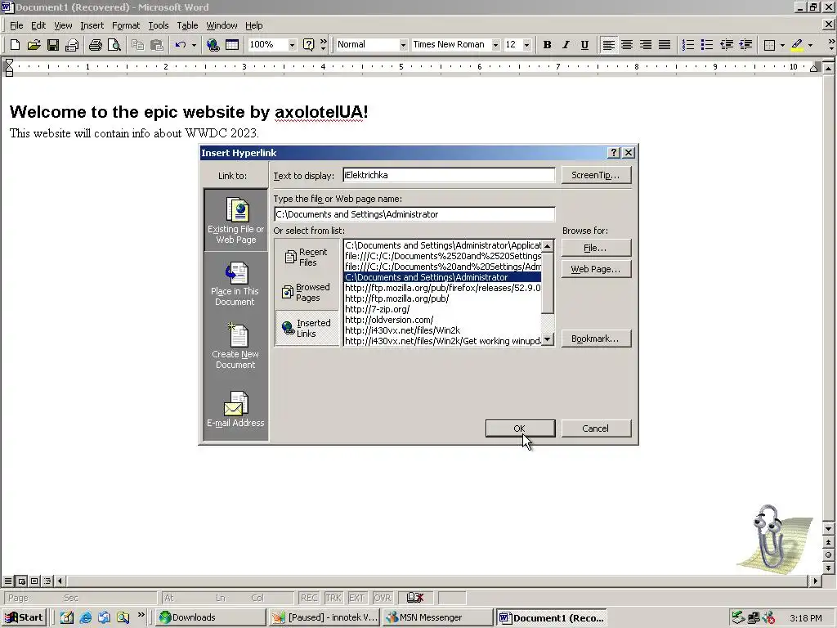
Task: Open the Format menu
Action: click(x=126, y=25)
